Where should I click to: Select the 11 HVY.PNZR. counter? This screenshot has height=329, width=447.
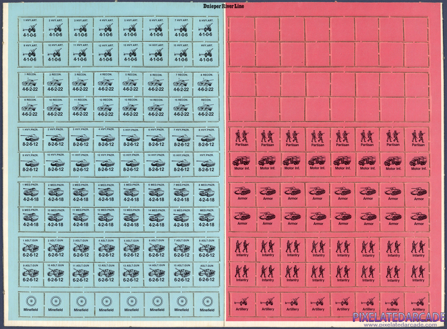coord(81,164)
